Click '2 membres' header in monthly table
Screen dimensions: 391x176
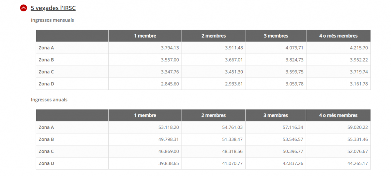214,36
